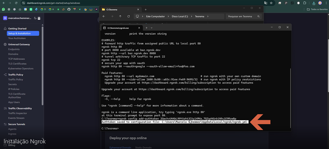The width and height of the screenshot is (329, 149).
Task: Expand the Universal Gateway section
Action: tap(19, 44)
